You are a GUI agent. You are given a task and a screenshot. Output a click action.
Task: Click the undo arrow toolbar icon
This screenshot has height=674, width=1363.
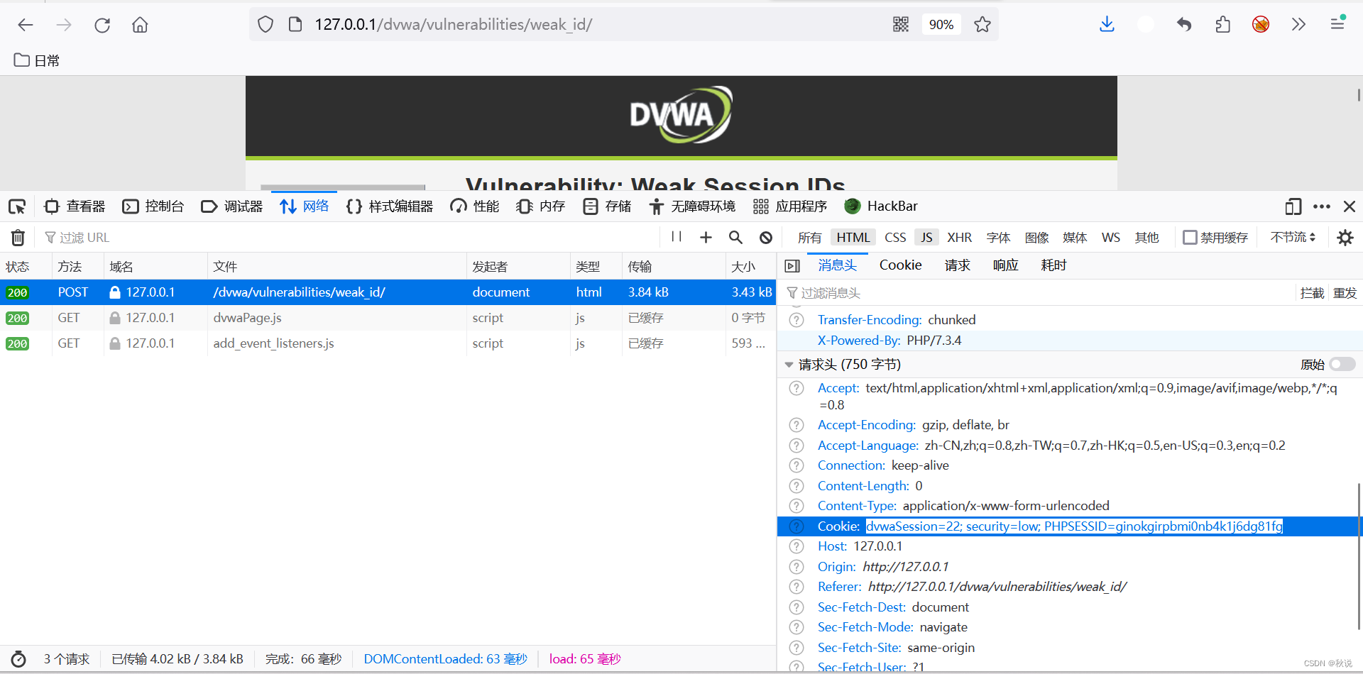[1184, 25]
